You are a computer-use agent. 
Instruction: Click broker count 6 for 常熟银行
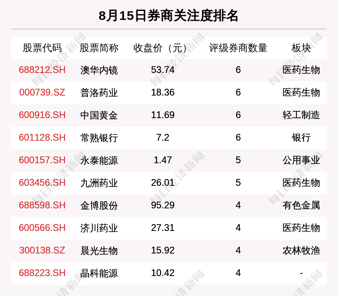click(238, 138)
